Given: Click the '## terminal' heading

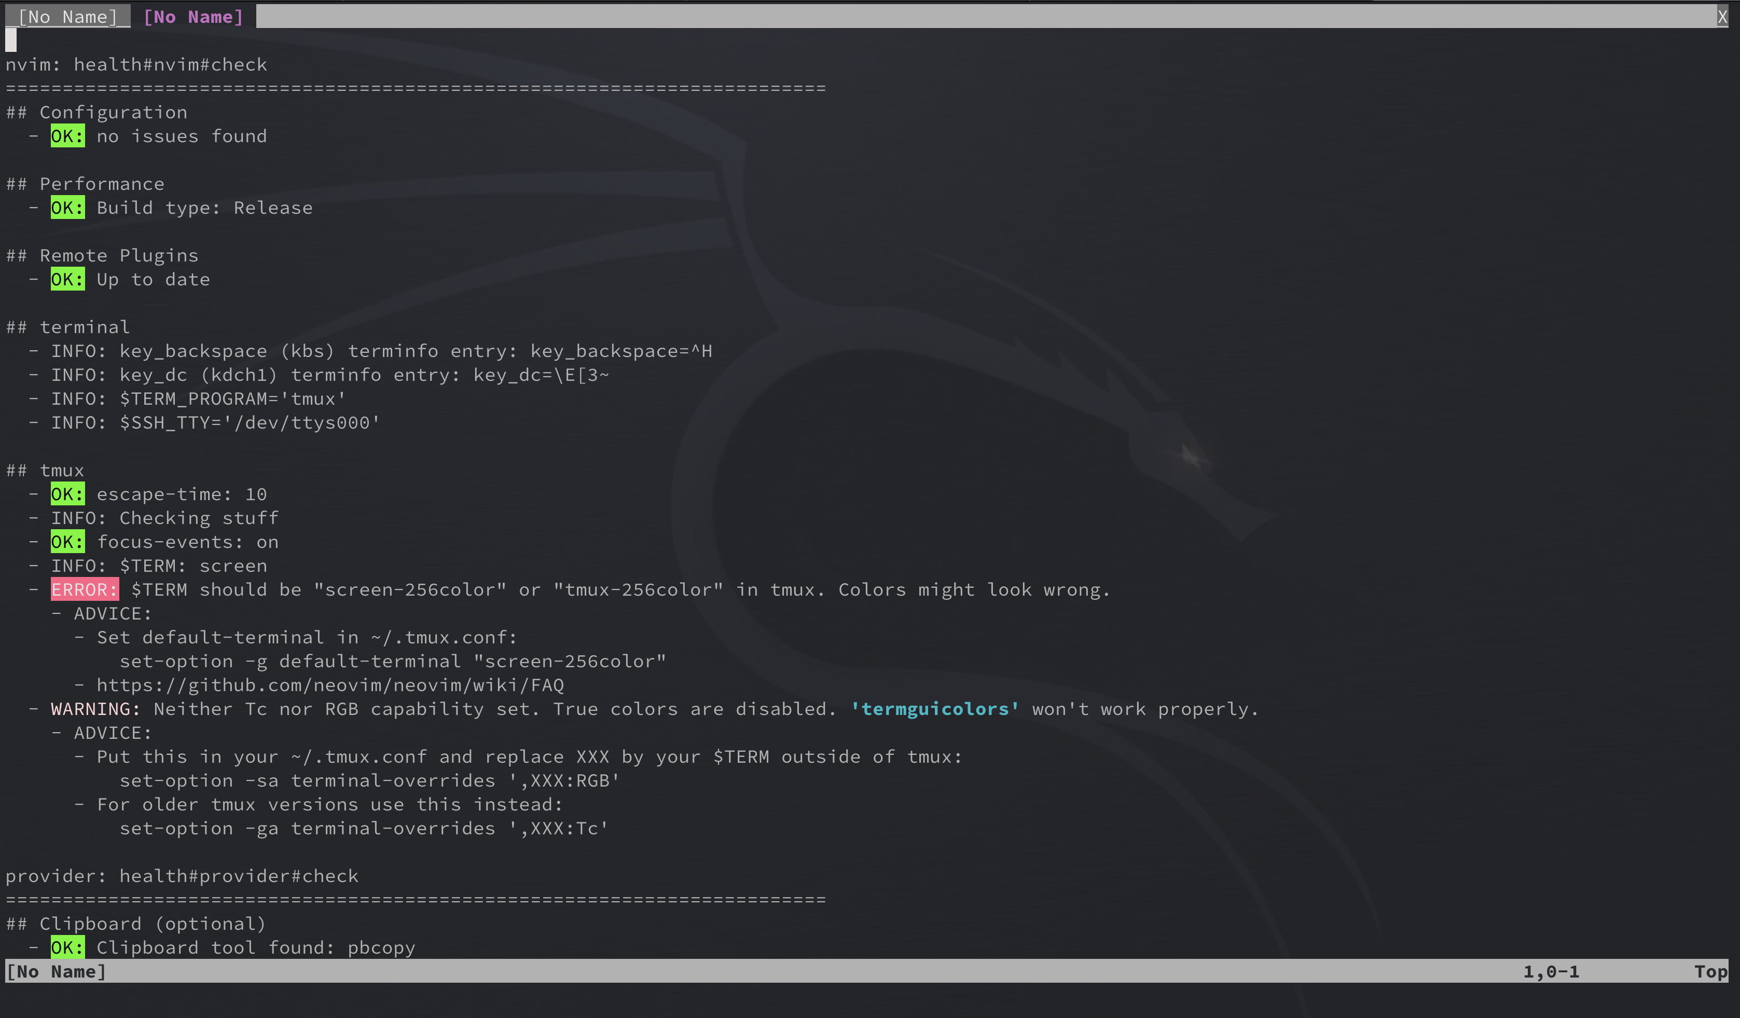Looking at the screenshot, I should [x=68, y=327].
